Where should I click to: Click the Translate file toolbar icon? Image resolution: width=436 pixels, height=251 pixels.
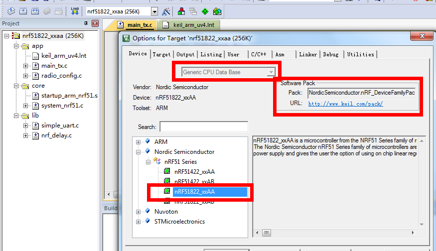11,11
